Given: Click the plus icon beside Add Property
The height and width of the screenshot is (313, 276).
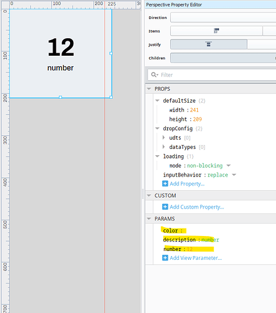Looking at the screenshot, I should pyautogui.click(x=165, y=183).
